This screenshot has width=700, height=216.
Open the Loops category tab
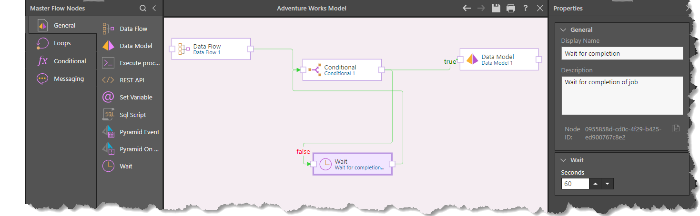click(62, 43)
